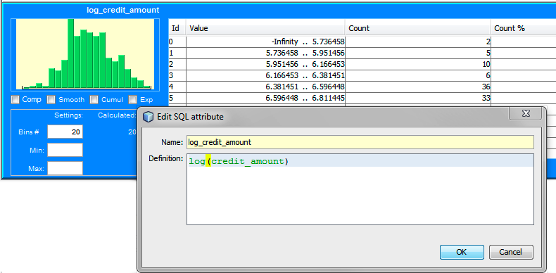Click count cell showing 10
Image resolution: width=556 pixels, height=273 pixels.
[x=418, y=64]
